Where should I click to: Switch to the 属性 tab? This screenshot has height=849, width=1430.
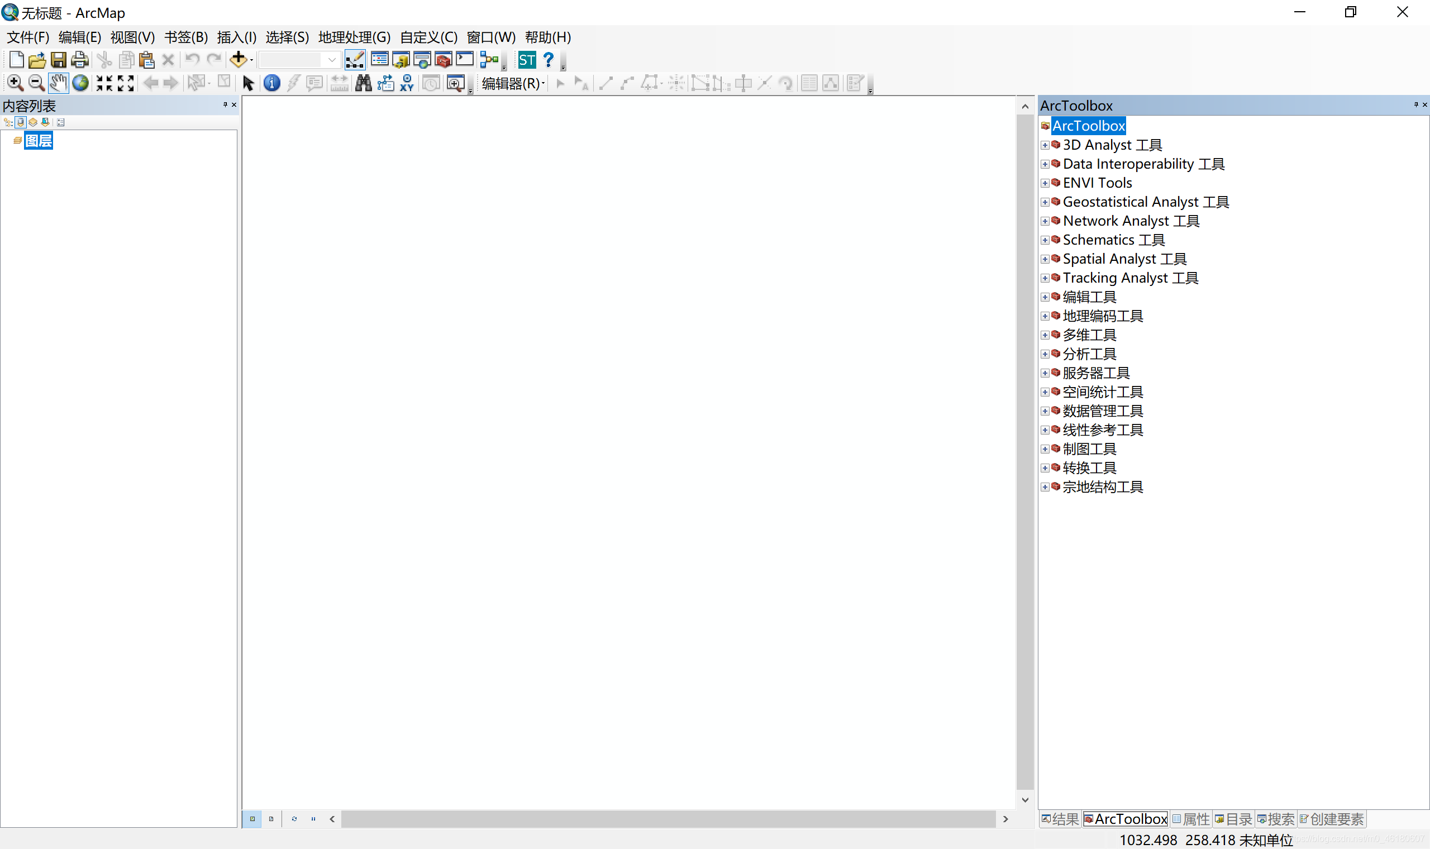tap(1191, 819)
